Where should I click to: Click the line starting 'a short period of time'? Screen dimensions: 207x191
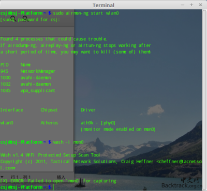[x=76, y=52]
